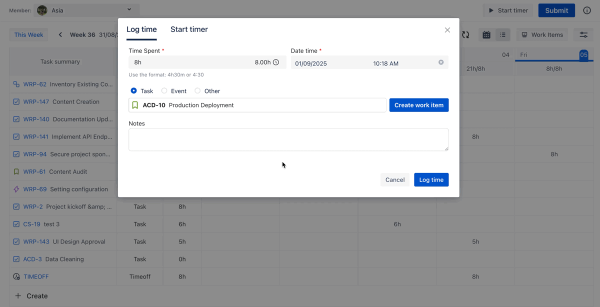
Task: Click the Create work item button
Action: click(418, 105)
